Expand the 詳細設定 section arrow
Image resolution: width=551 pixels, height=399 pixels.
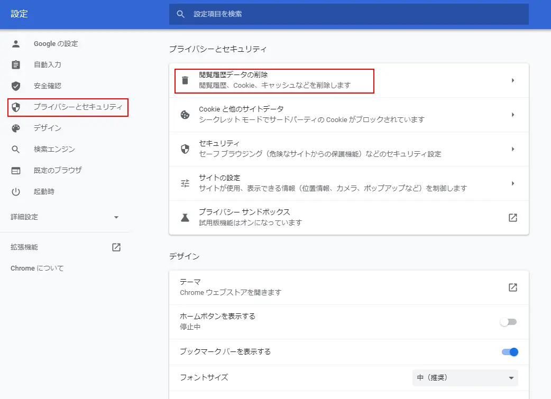(x=116, y=217)
